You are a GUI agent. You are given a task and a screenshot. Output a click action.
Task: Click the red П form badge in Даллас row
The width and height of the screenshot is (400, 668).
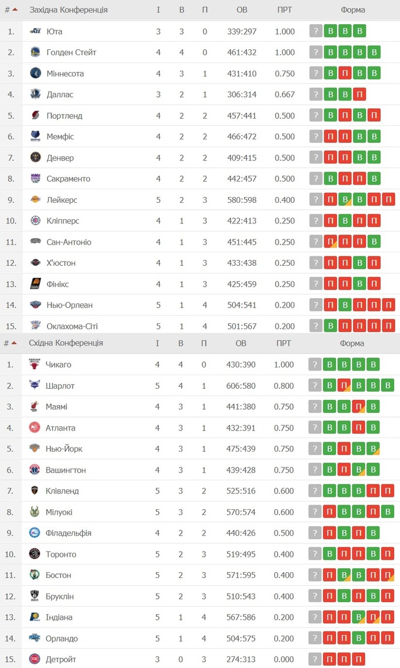359,94
